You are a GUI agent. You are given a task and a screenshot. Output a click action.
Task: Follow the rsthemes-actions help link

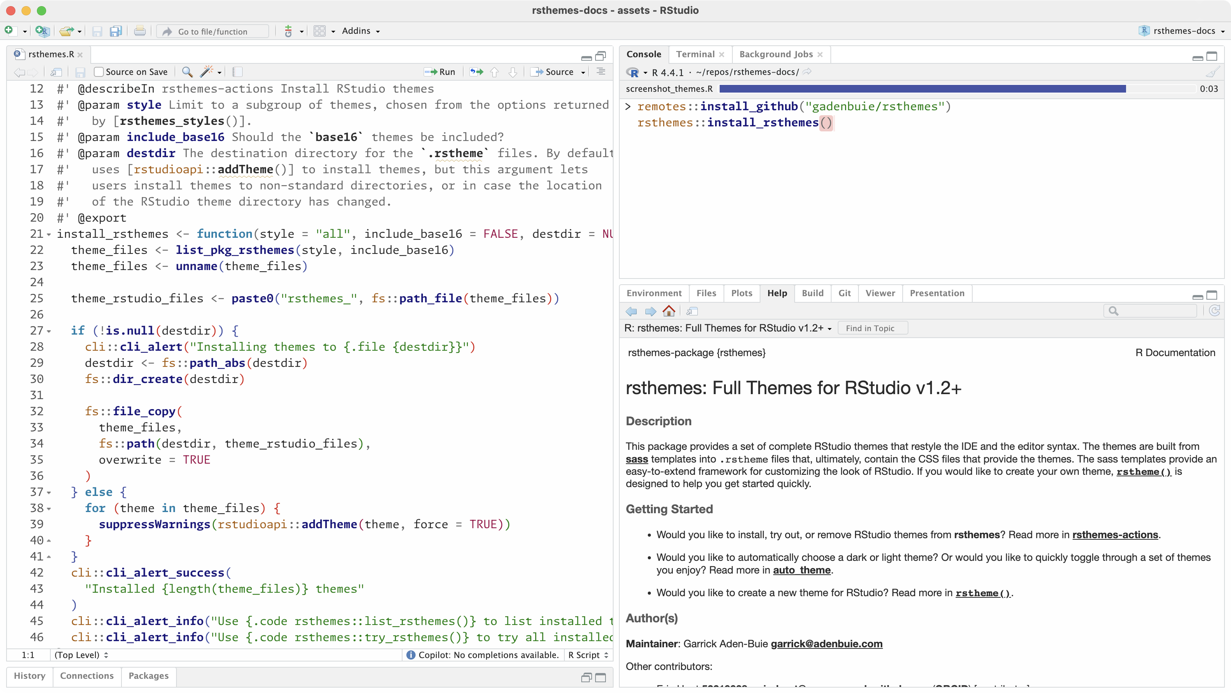click(1115, 535)
